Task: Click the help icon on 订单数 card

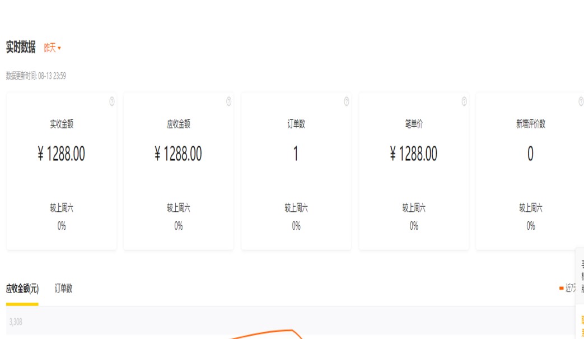Action: click(347, 101)
